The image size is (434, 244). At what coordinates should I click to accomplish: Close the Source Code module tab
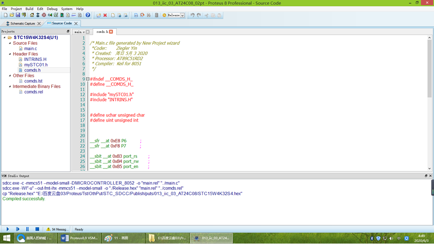tap(76, 23)
